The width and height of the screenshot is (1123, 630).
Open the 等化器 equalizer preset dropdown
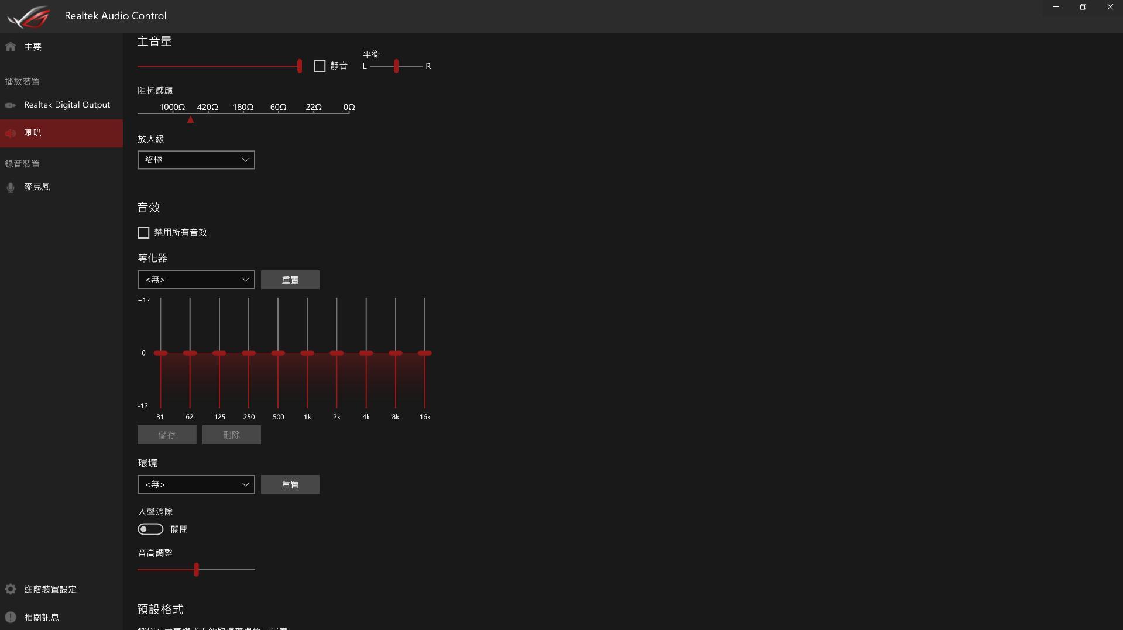(x=196, y=280)
